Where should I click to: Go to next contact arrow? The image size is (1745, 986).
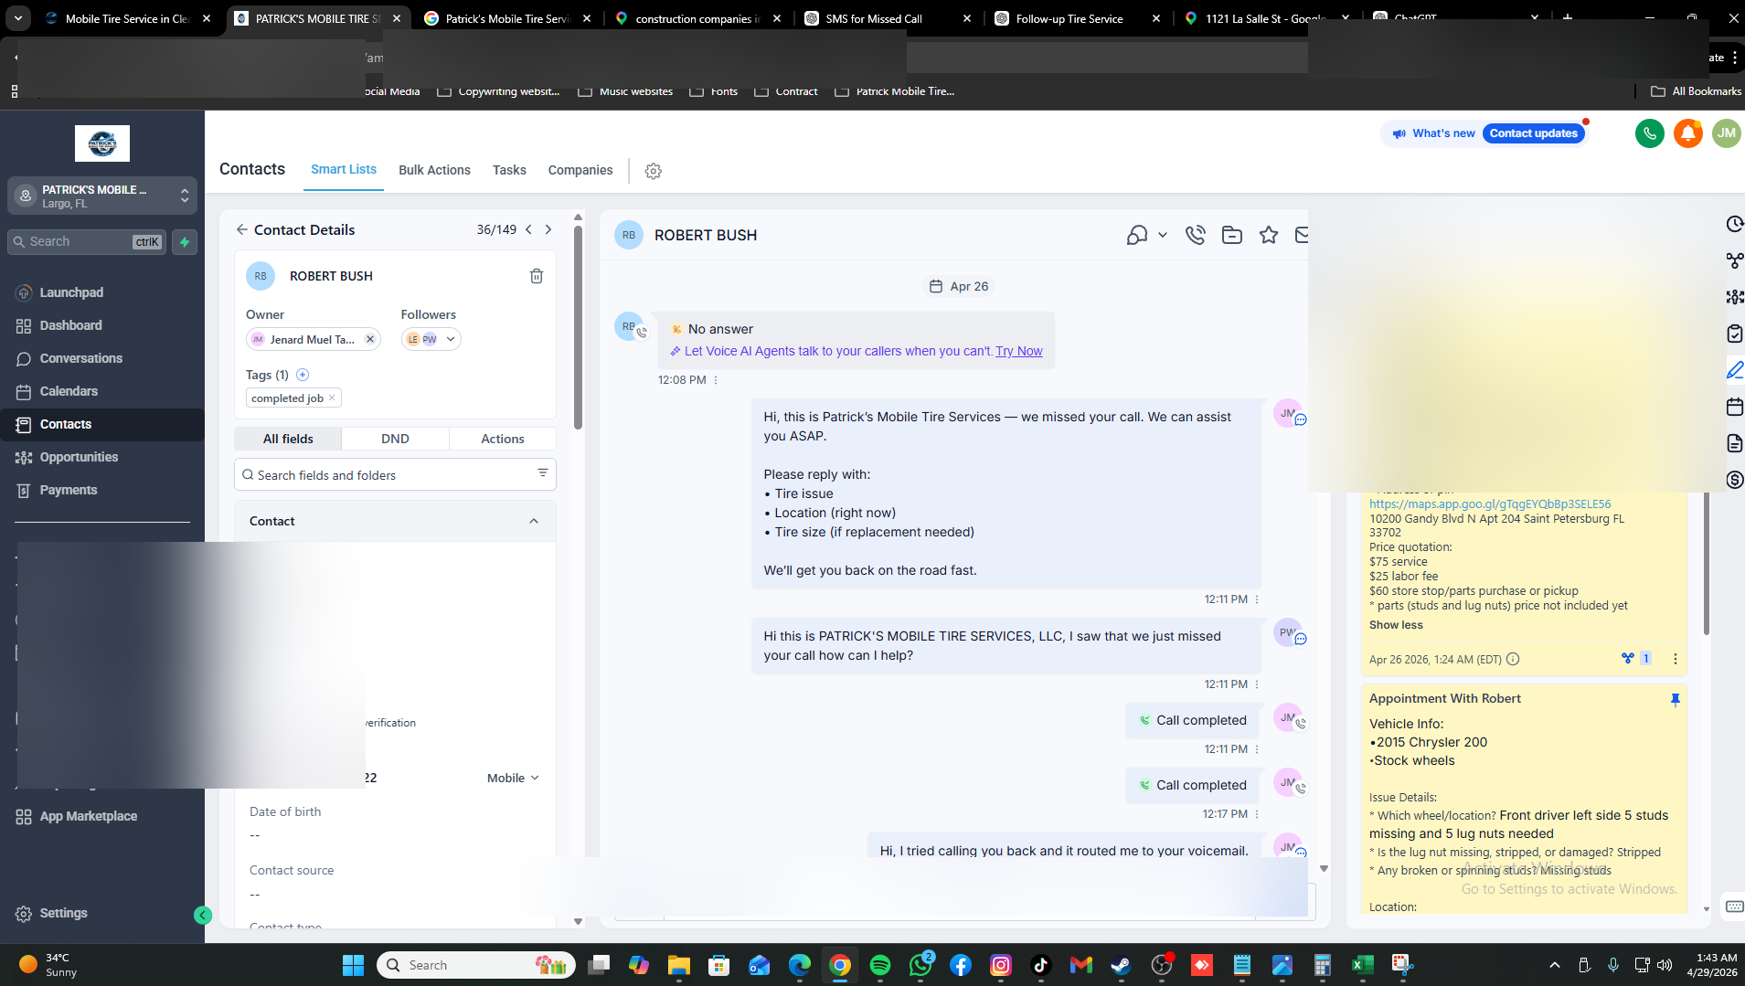point(548,229)
